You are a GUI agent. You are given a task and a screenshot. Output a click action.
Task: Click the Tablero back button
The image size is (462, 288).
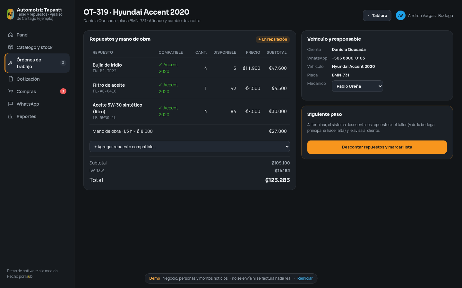pos(377,15)
